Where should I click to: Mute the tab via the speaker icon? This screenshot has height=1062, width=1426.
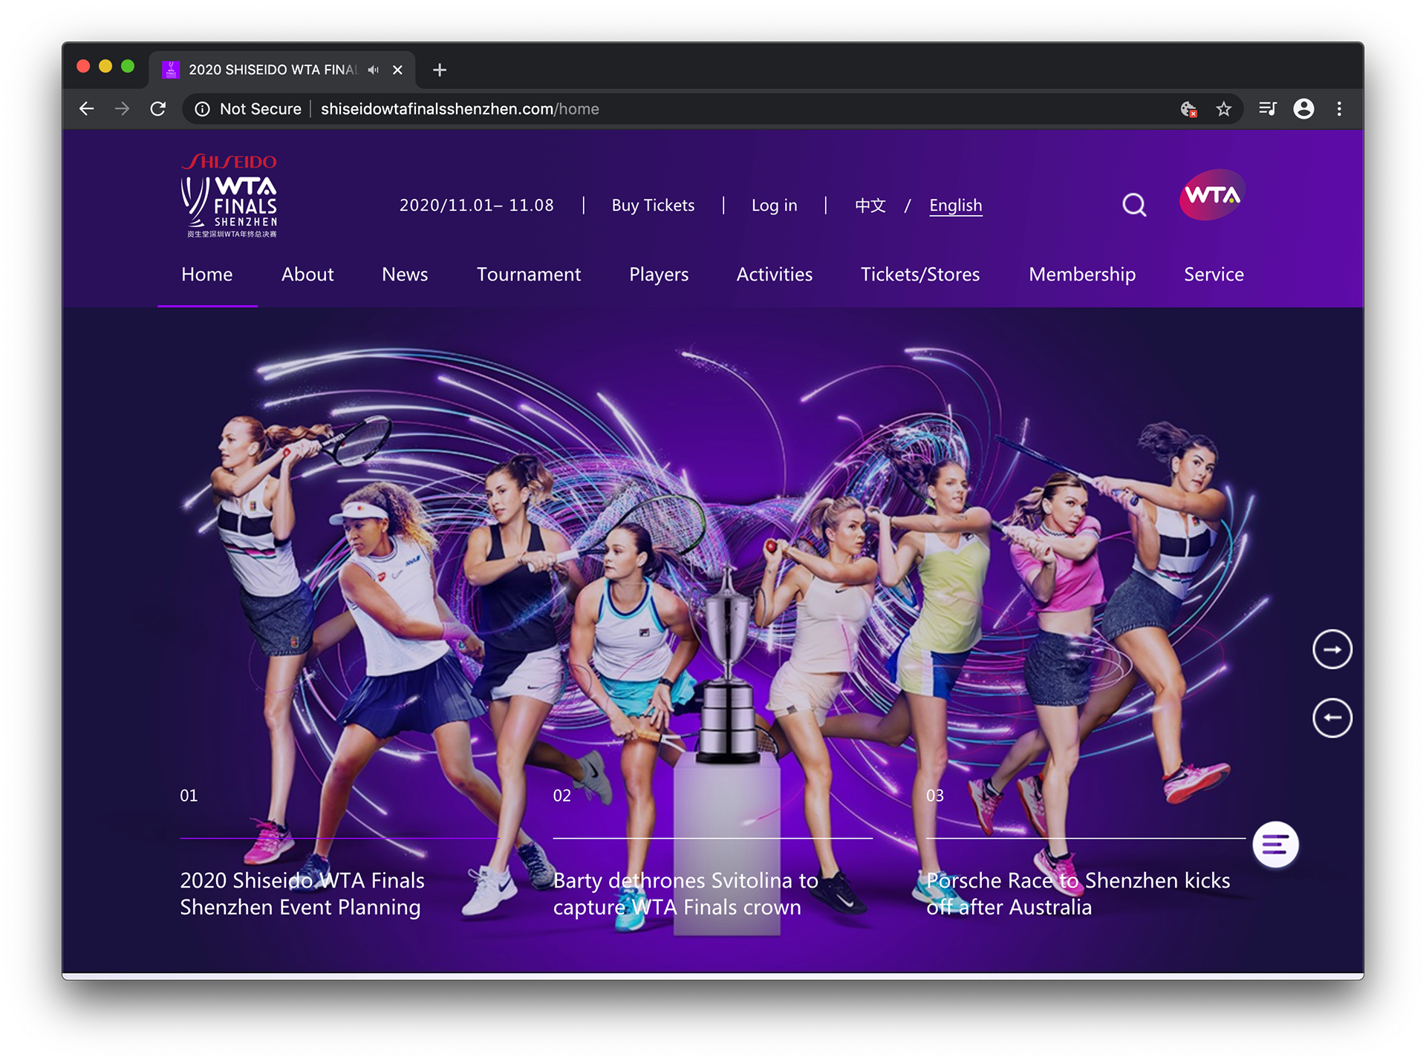(374, 70)
